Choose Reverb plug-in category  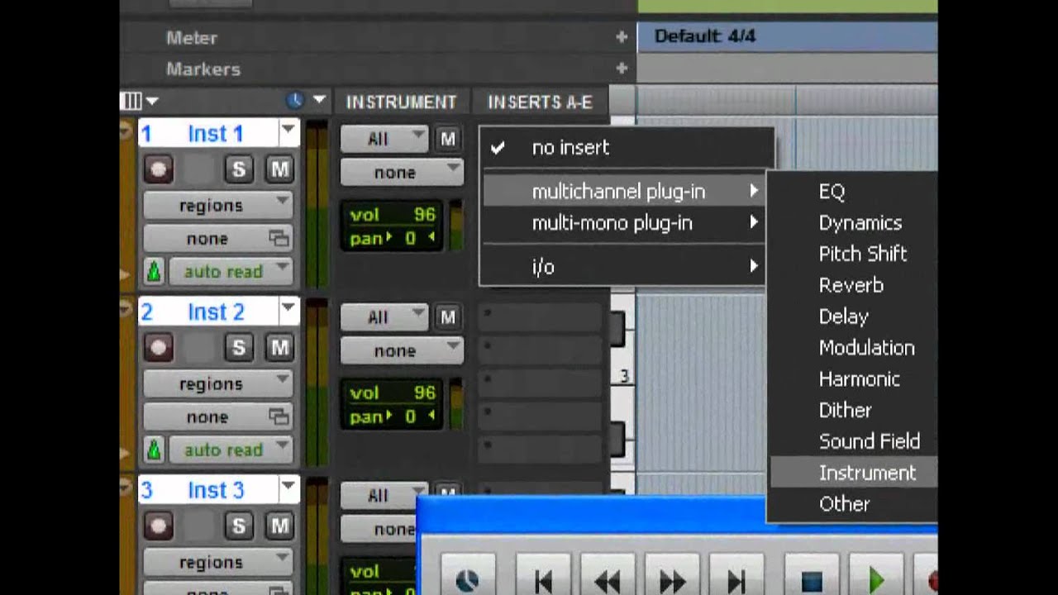pos(852,285)
